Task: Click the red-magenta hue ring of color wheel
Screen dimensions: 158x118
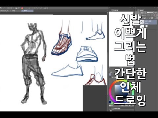Action: coord(110,92)
